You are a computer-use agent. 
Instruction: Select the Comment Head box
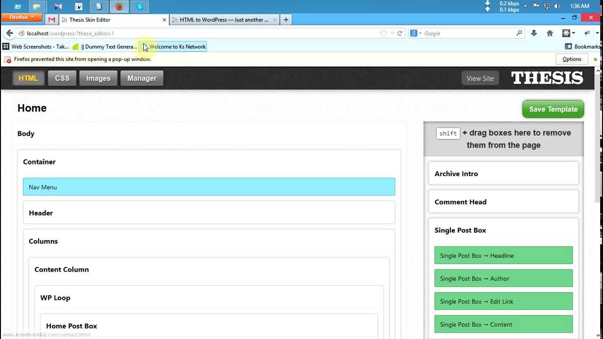(x=504, y=202)
